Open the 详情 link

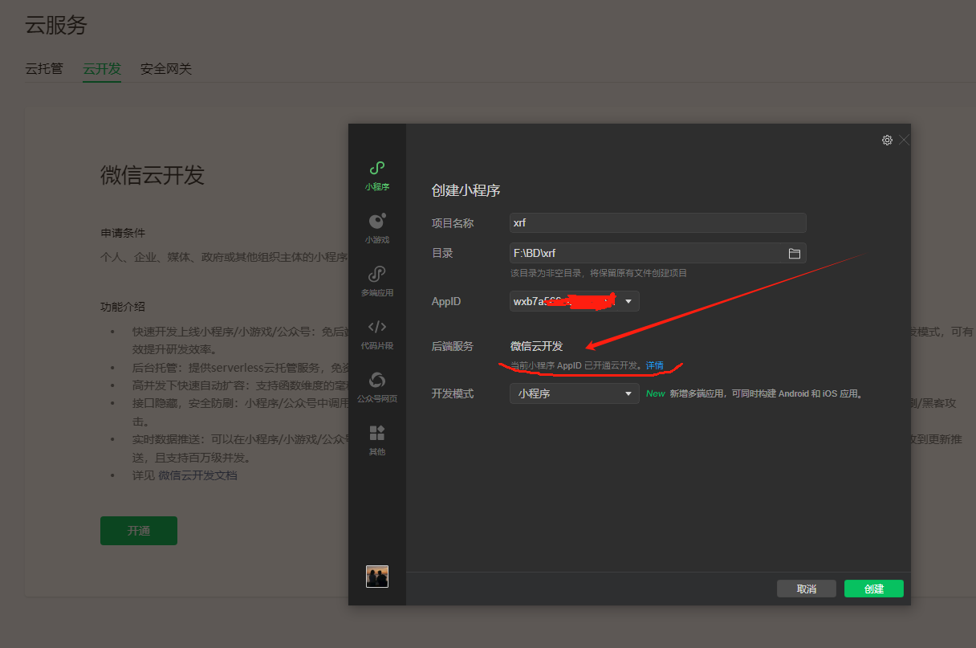point(655,365)
